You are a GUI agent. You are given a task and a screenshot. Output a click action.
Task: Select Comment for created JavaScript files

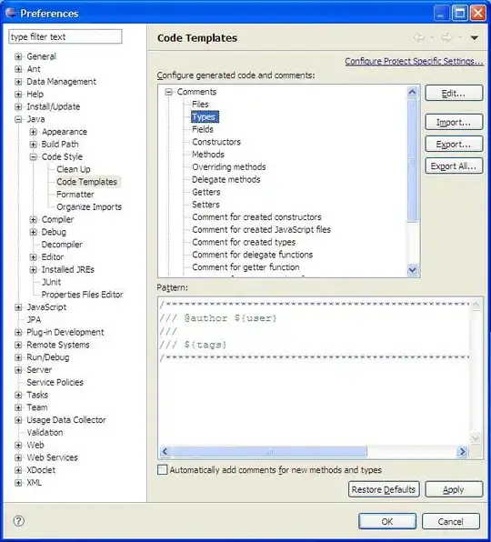click(x=262, y=229)
